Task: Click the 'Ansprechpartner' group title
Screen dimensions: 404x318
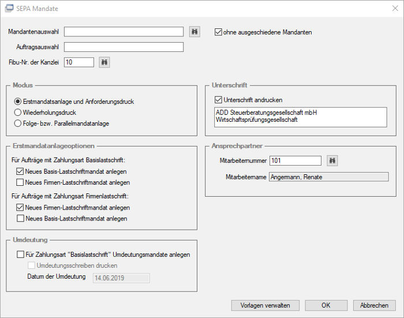Action: tap(237, 146)
